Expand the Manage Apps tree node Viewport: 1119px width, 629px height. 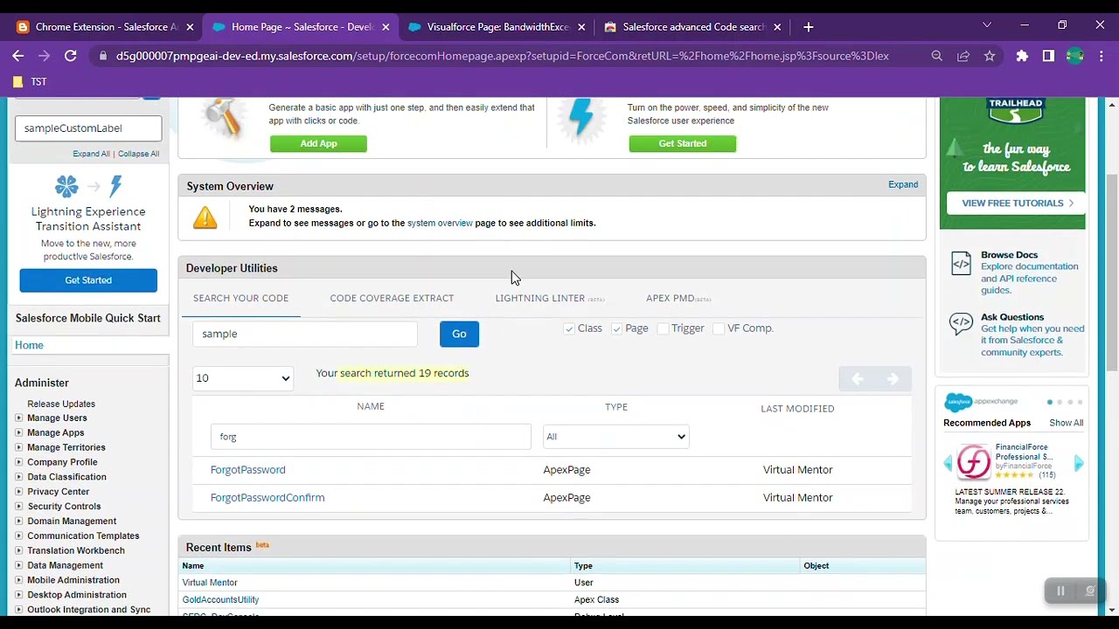click(18, 432)
